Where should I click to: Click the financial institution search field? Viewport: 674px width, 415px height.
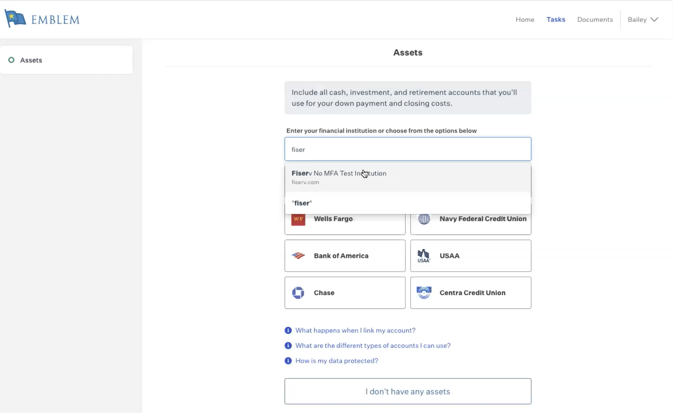(x=408, y=149)
